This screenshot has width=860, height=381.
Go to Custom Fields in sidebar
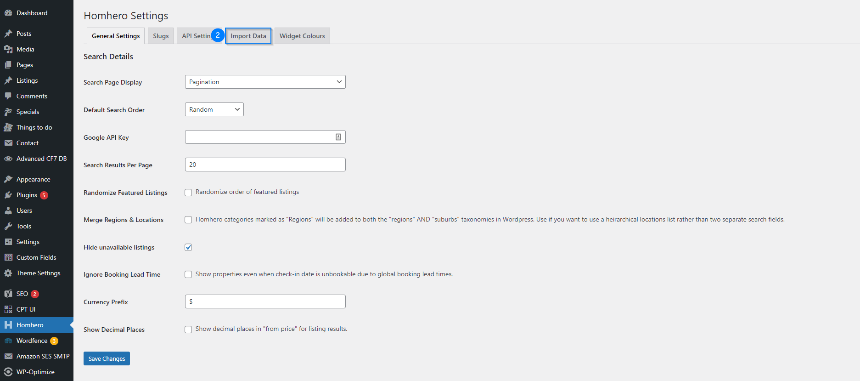tap(36, 257)
